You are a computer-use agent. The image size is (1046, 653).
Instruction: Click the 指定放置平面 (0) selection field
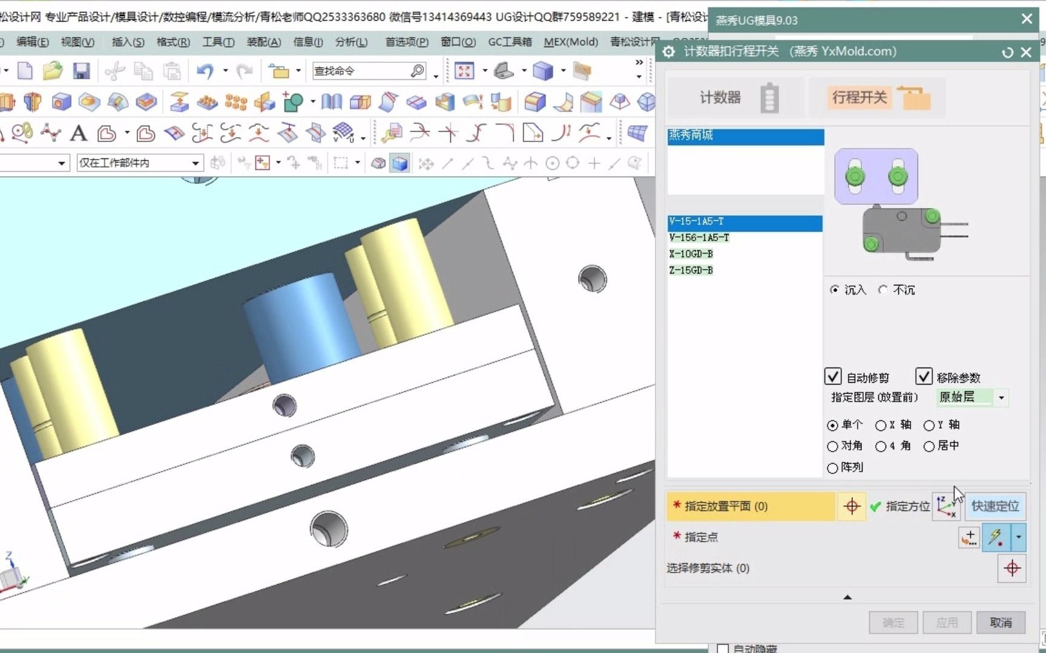coord(751,507)
